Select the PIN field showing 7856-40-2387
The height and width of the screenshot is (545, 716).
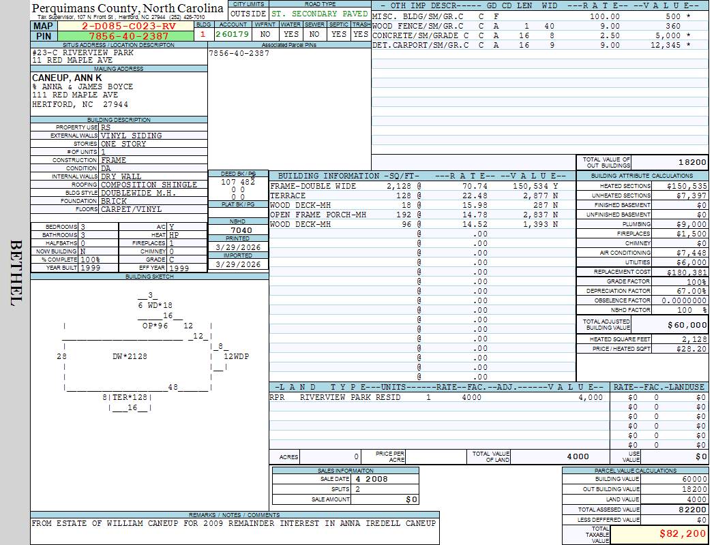click(125, 36)
